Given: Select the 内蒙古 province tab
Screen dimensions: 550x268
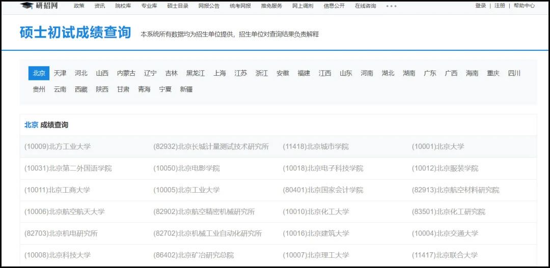Looking at the screenshot, I should (x=126, y=73).
